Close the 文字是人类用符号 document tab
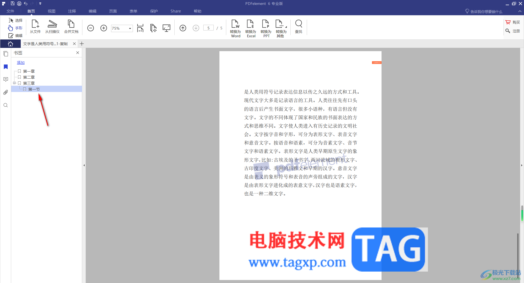The image size is (524, 283). [74, 44]
